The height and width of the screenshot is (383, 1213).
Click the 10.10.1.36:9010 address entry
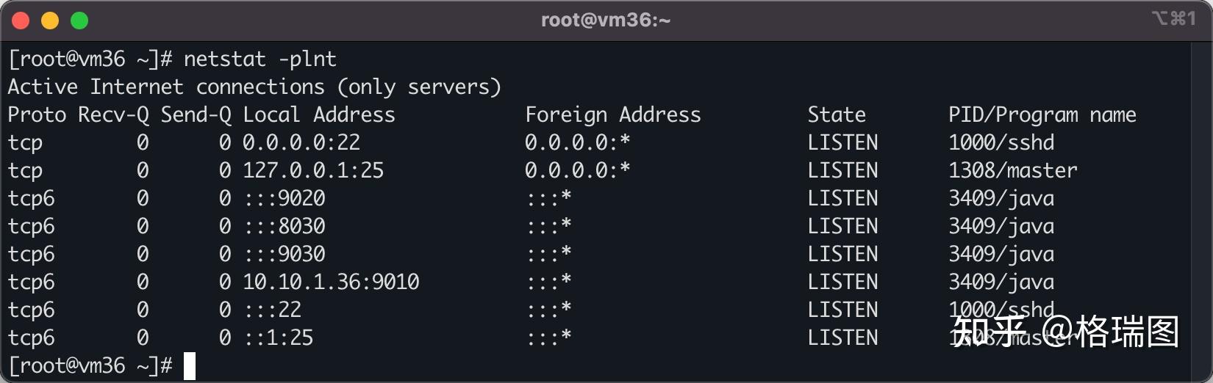(331, 282)
